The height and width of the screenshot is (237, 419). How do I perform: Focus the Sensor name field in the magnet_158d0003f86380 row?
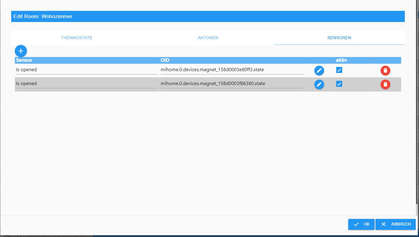(x=87, y=84)
